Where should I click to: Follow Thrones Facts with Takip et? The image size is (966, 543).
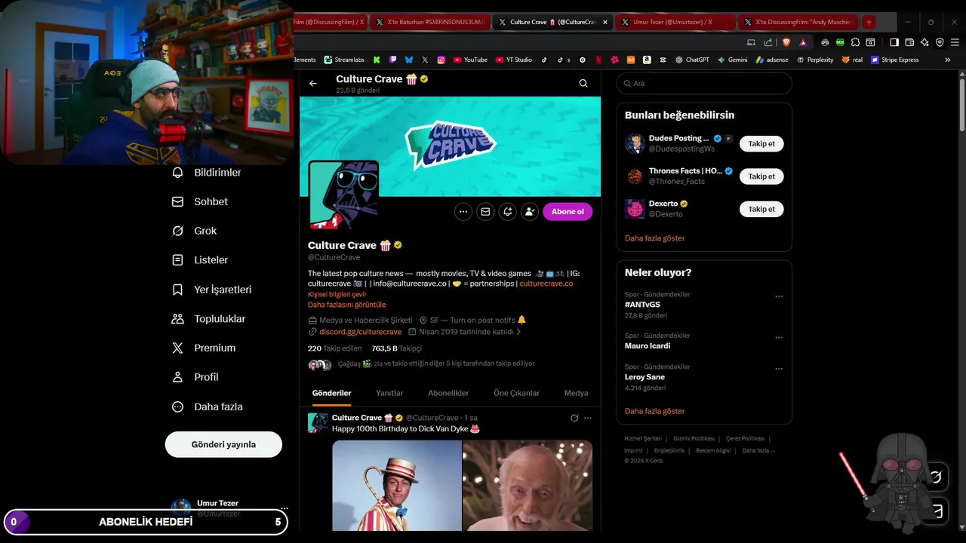761,176
